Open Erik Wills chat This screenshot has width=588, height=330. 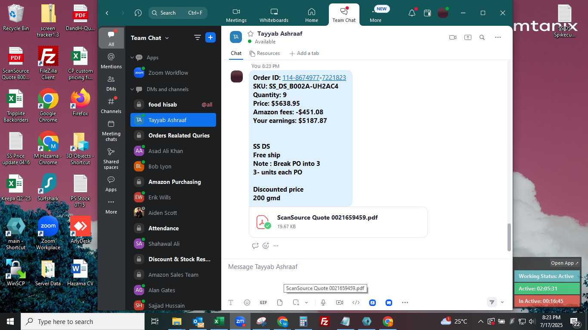173,197
